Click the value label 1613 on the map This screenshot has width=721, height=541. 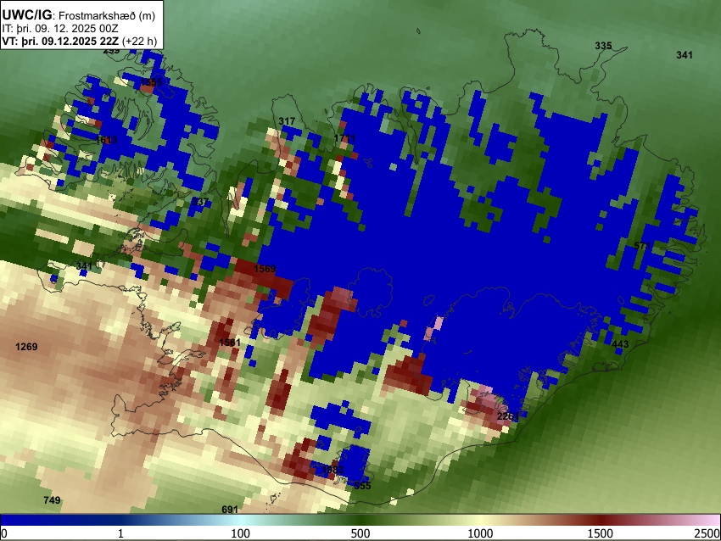106,139
